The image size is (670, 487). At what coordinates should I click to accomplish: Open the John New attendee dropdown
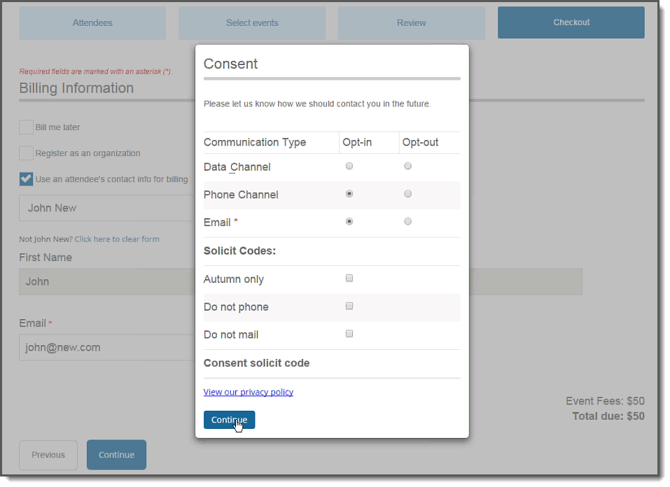107,208
